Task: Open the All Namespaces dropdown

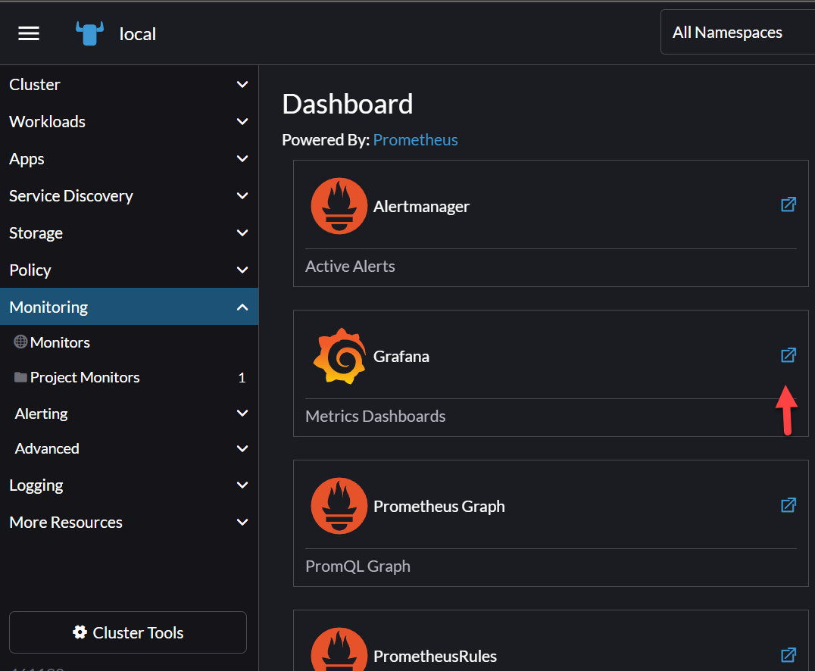Action: point(727,32)
